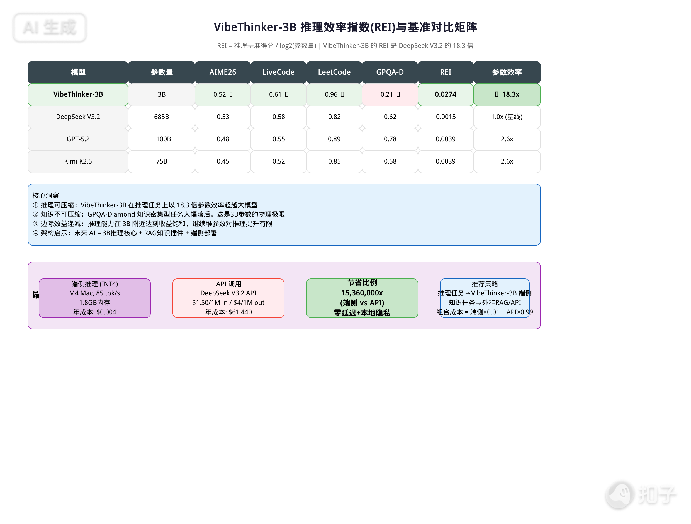The image size is (691, 524).
Task: Click insight ① '推理可压缩' line
Action: pyautogui.click(x=145, y=205)
